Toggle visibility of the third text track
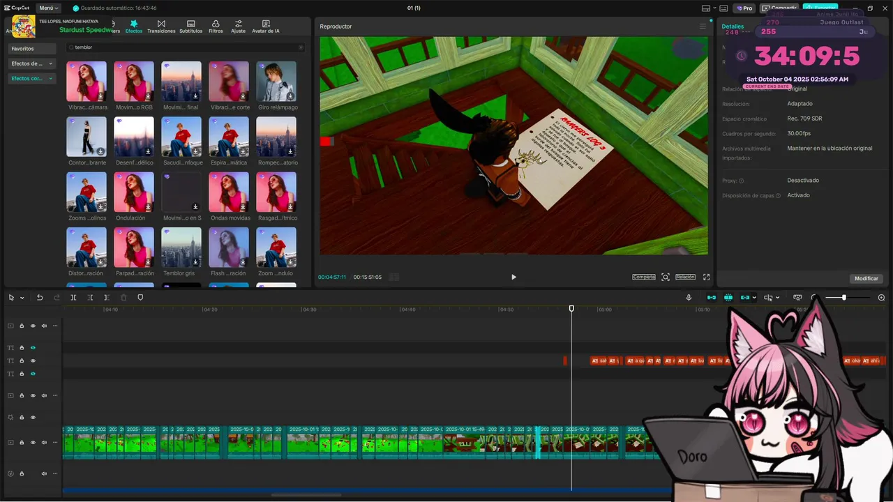Screen dimensions: 893x502 33,374
